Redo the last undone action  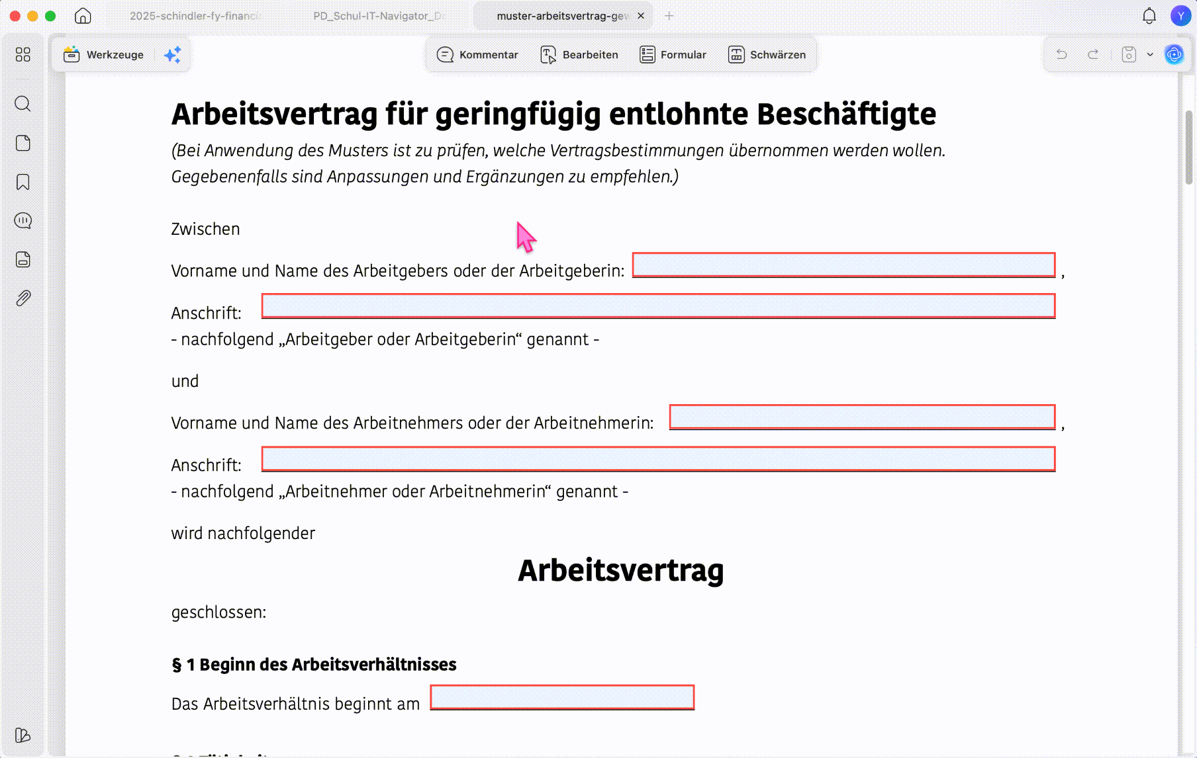tap(1093, 54)
